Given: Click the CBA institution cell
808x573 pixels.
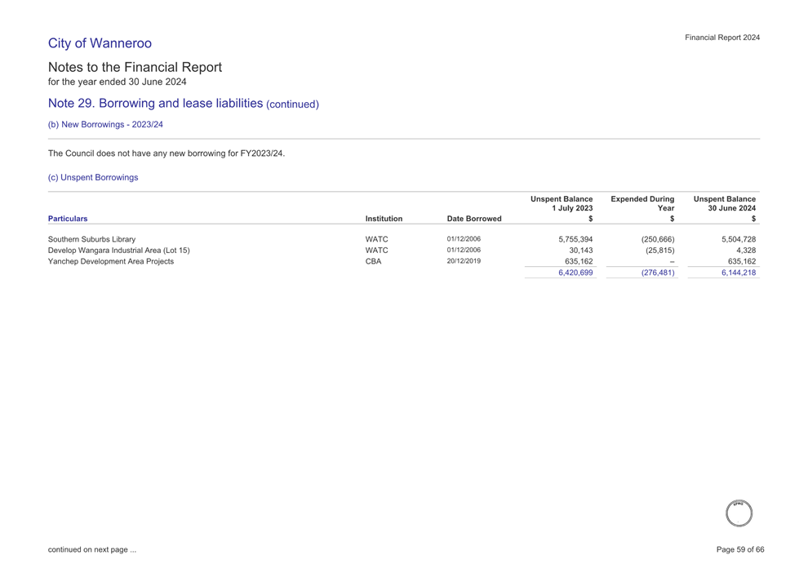Looking at the screenshot, I should point(373,262).
